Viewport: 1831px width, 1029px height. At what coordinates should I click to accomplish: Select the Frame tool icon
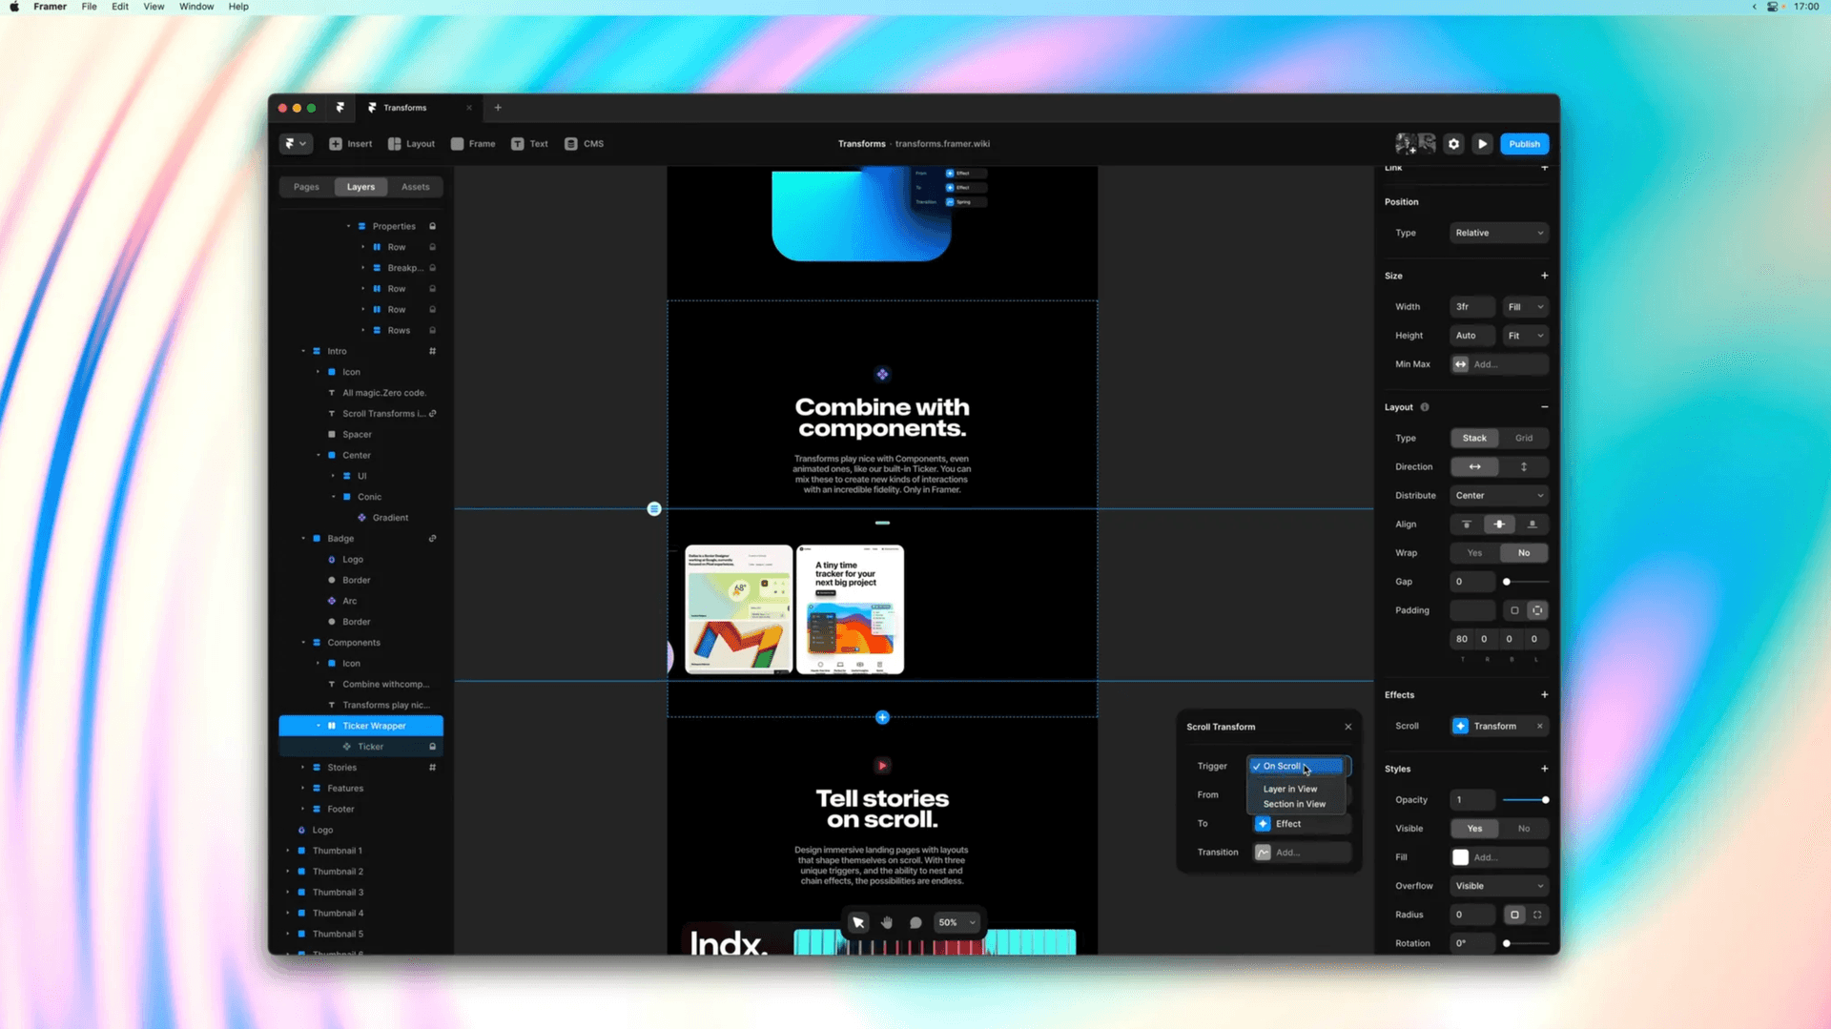pos(457,144)
